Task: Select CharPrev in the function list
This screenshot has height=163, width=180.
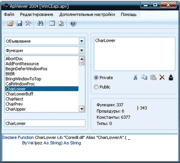Action: click(x=41, y=104)
